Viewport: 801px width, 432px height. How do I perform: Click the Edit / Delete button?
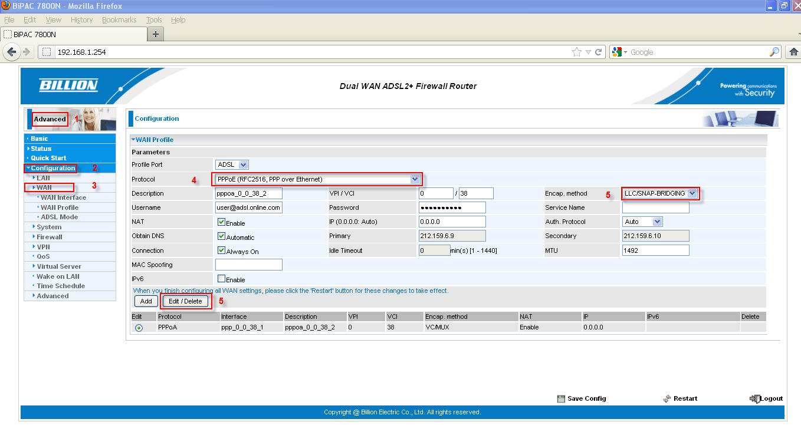point(185,301)
